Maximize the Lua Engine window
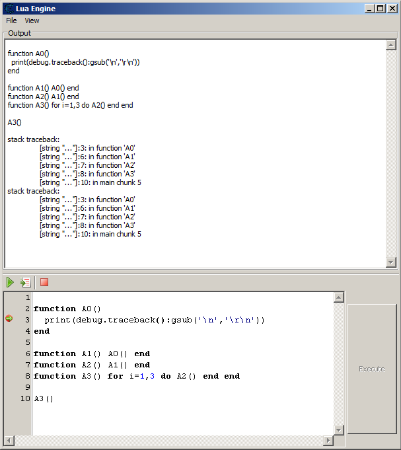Screen dimensions: 401x450 380,9
